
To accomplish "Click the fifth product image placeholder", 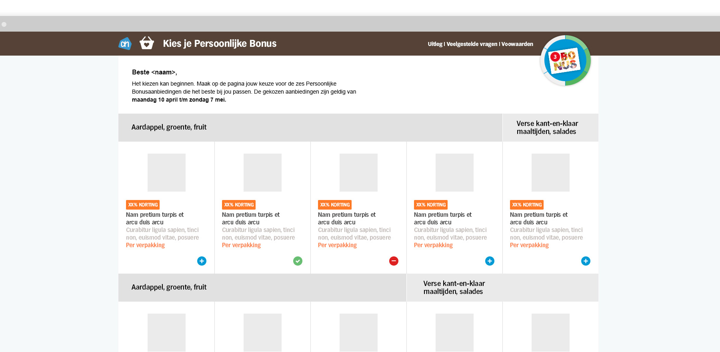I will pyautogui.click(x=550, y=172).
